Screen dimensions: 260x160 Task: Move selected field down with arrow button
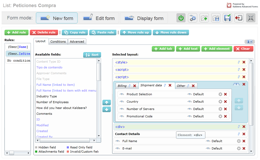[107, 109]
